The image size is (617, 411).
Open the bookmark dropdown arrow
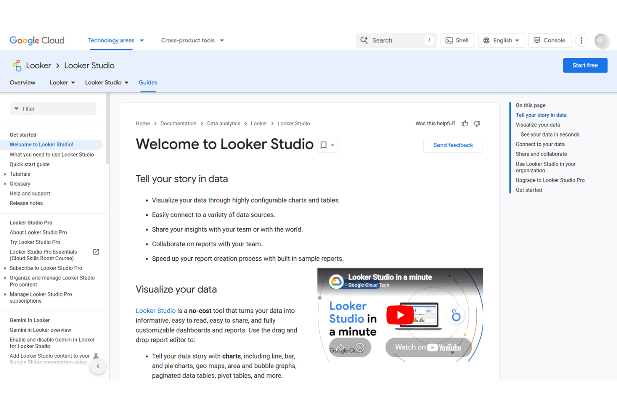333,145
